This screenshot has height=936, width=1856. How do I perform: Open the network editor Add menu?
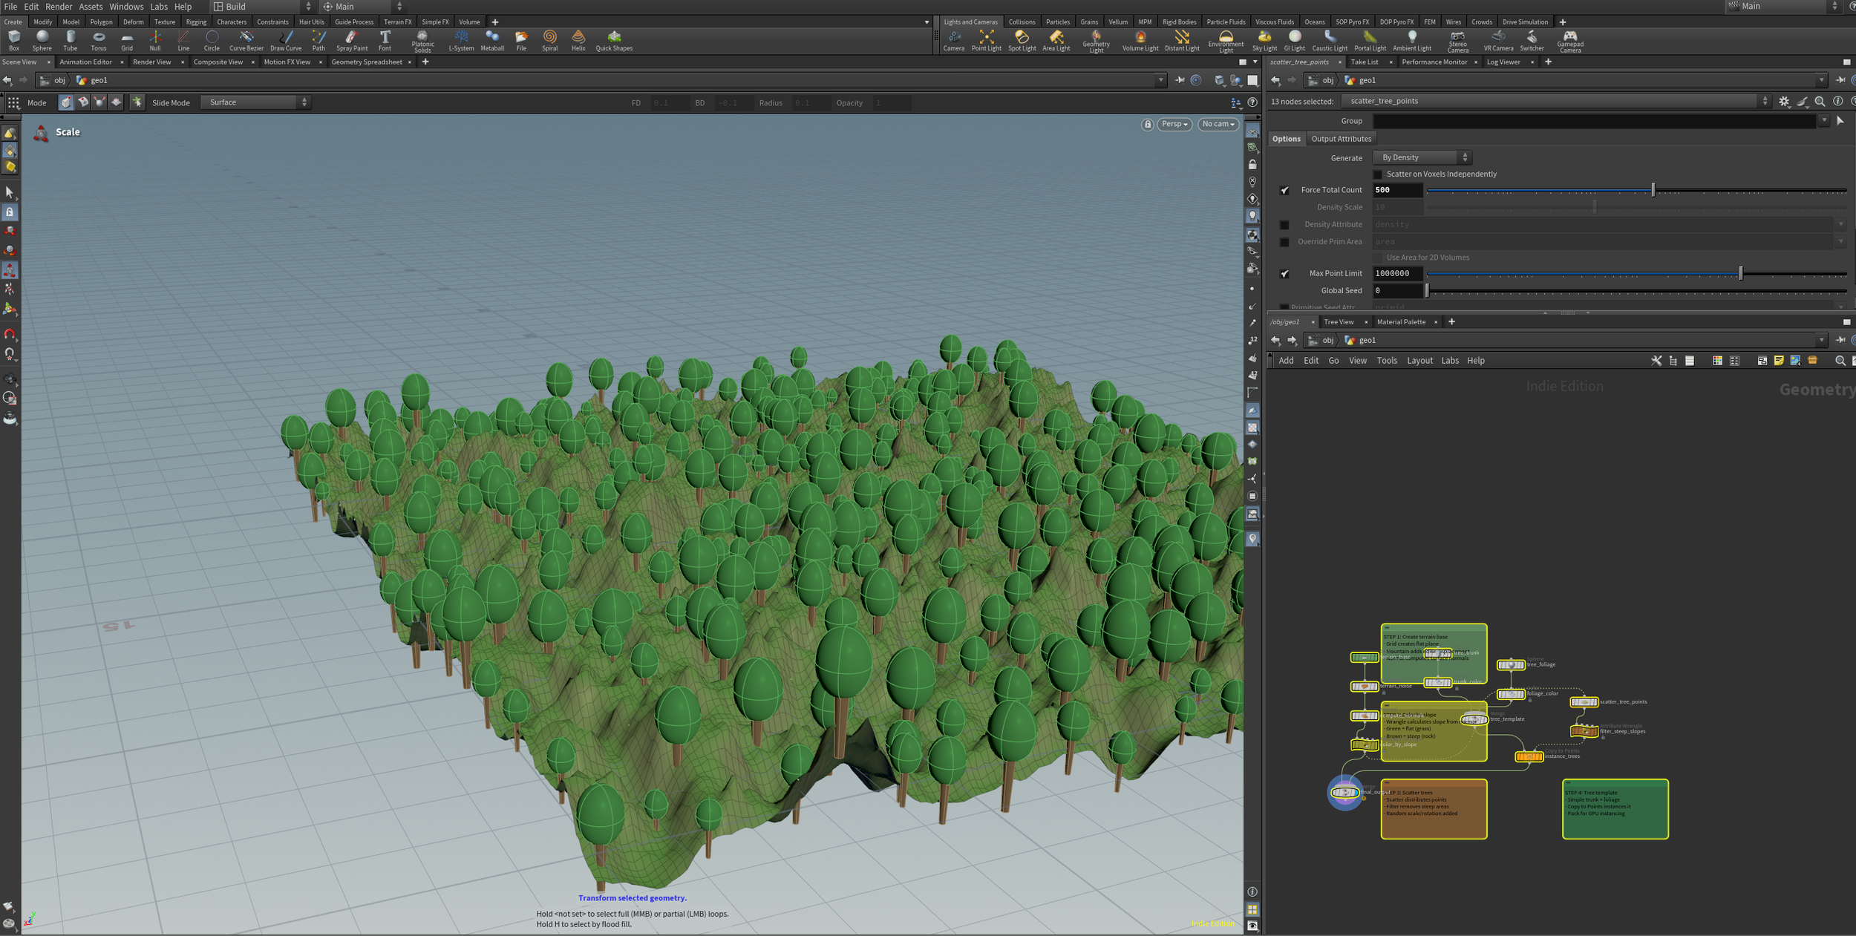[1286, 361]
